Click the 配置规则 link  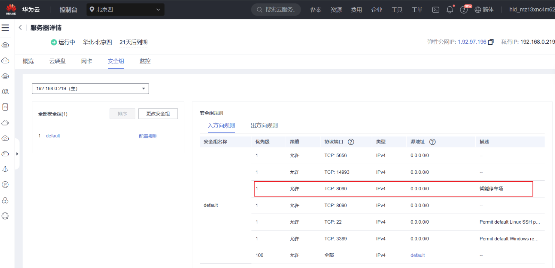(148, 136)
